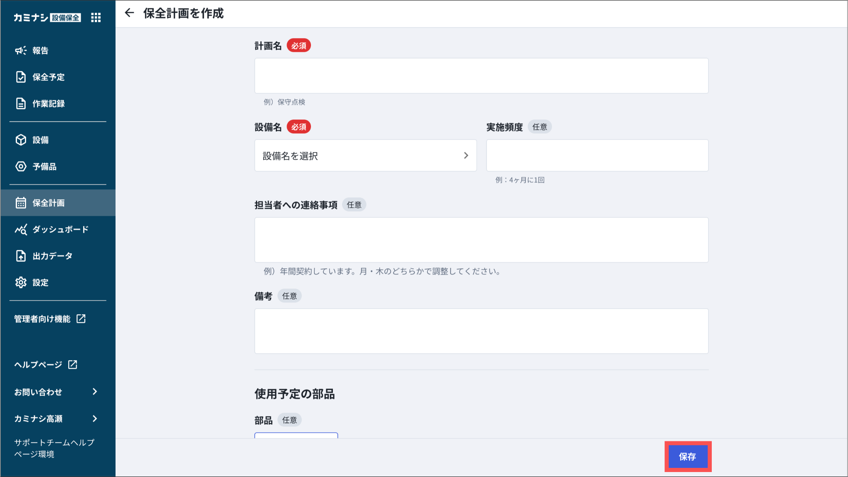This screenshot has width=848, height=477.
Task: Click the 計画名 text field
Action: [481, 76]
